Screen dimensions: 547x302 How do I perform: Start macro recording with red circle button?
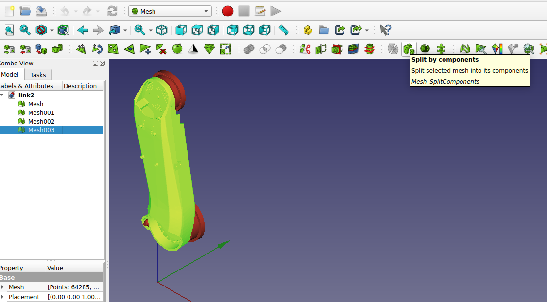[228, 11]
